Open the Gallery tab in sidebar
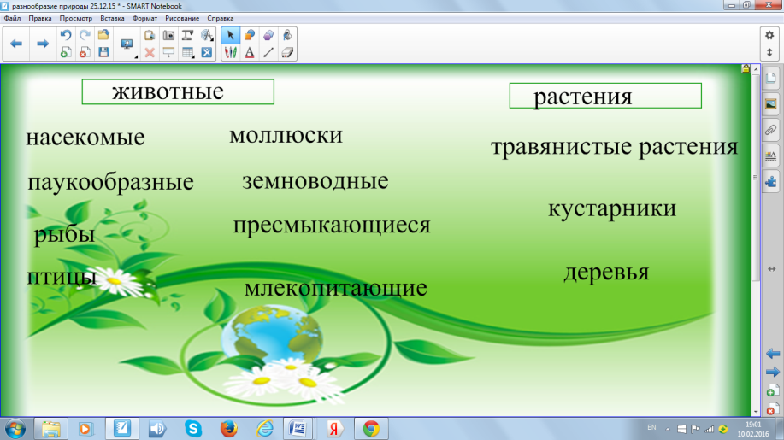Viewport: 784px width, 440px height. [770, 104]
